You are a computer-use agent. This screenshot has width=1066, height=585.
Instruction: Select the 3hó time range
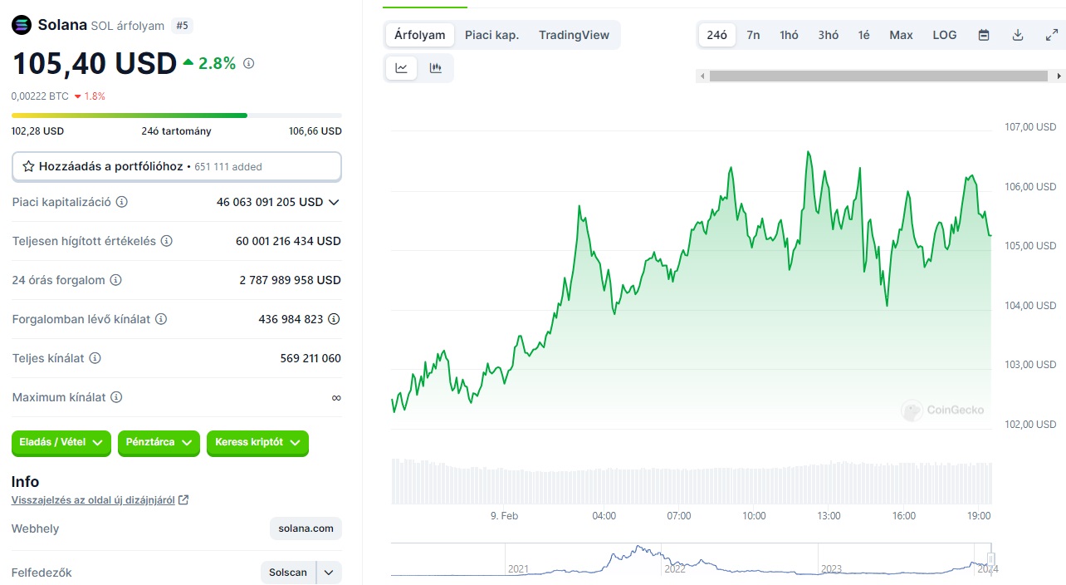pos(829,35)
